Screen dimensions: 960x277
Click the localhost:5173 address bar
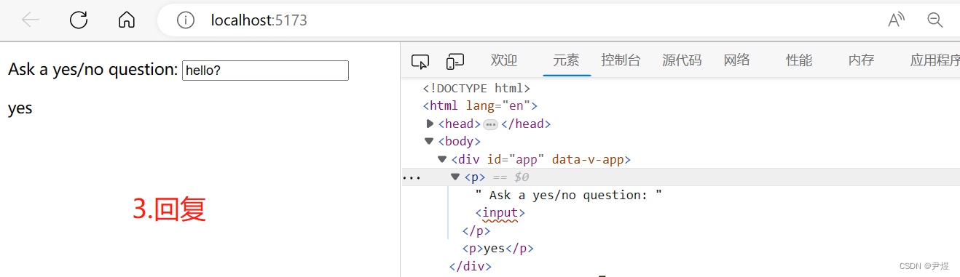pyautogui.click(x=510, y=20)
